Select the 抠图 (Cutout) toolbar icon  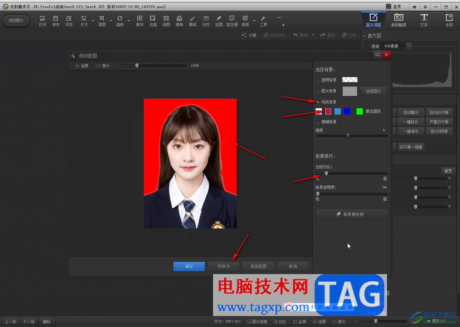click(x=219, y=21)
